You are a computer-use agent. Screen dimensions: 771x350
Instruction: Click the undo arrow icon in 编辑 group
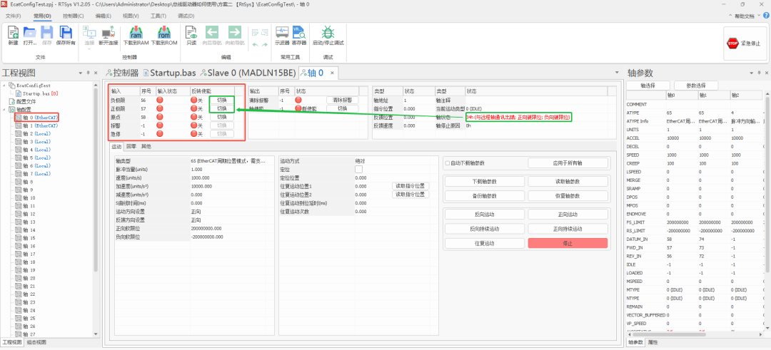click(x=256, y=43)
